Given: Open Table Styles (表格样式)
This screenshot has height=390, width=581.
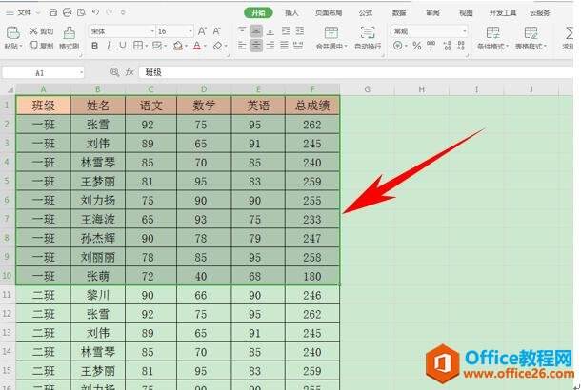Looking at the screenshot, I should click(531, 38).
